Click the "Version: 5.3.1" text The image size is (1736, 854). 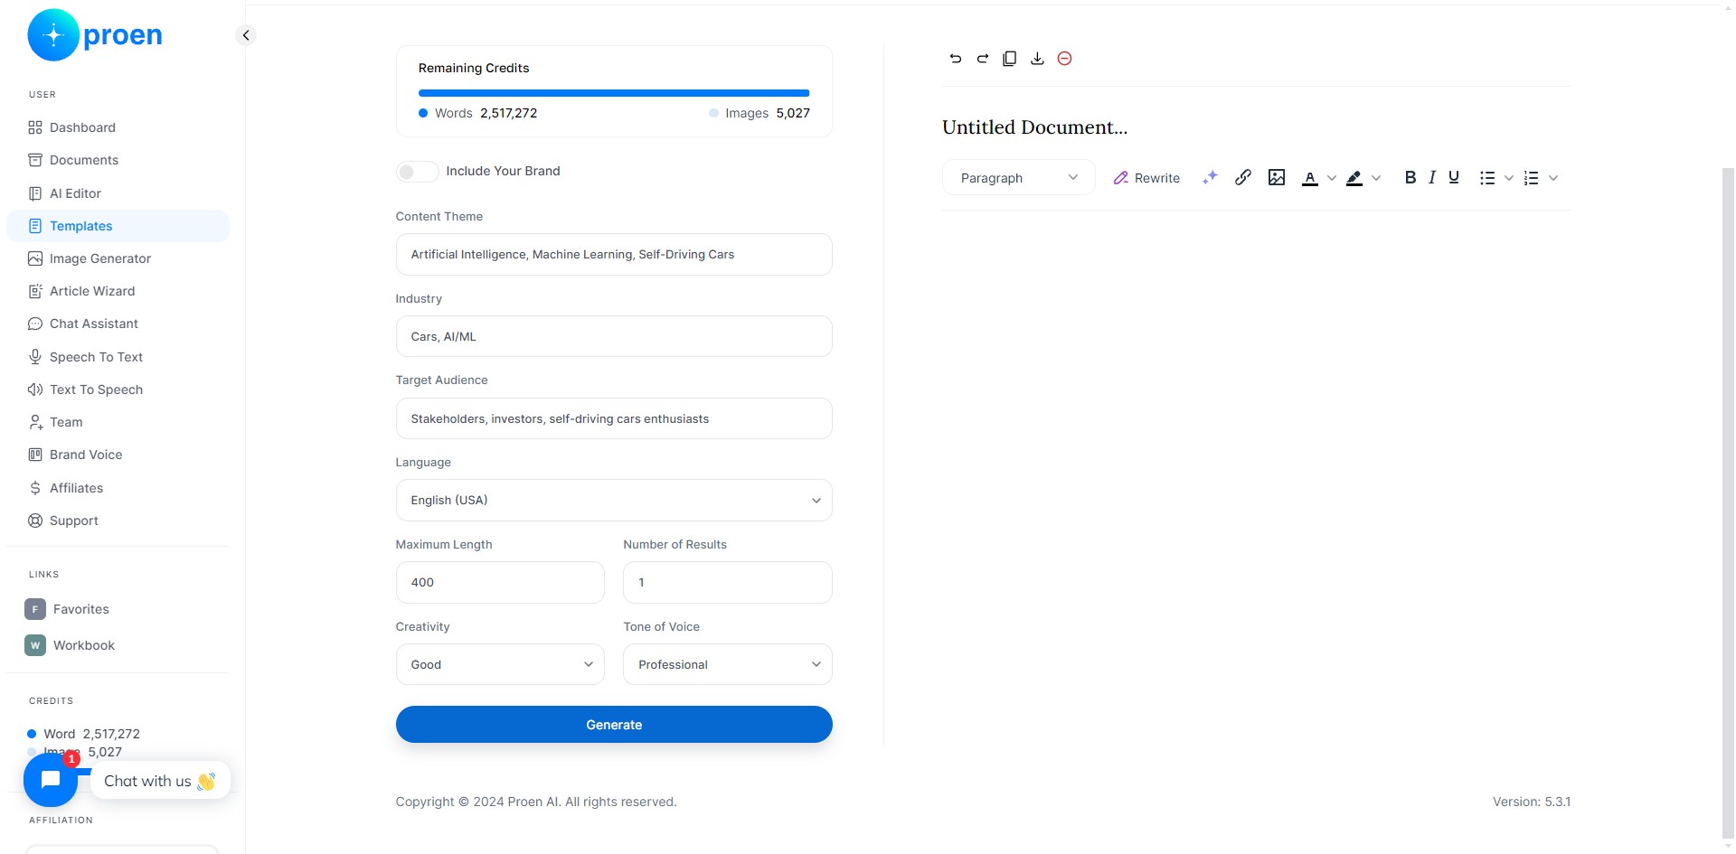tap(1532, 802)
